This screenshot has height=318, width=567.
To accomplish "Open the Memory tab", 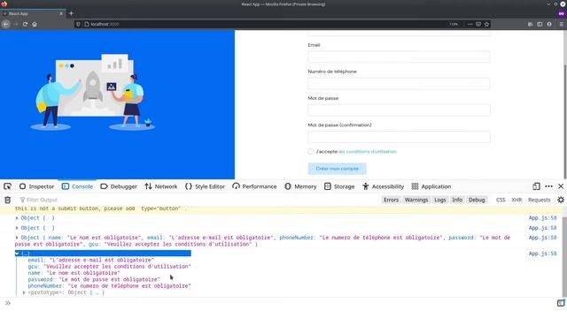I will coord(300,186).
